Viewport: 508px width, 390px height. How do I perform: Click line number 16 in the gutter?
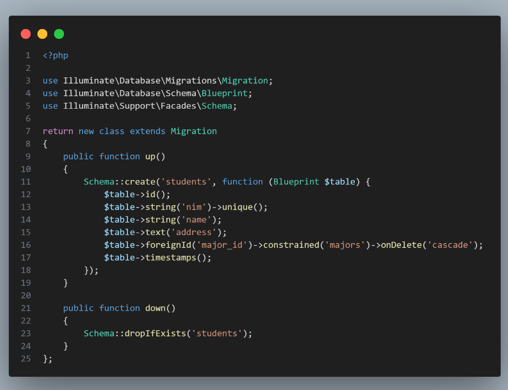pos(26,244)
